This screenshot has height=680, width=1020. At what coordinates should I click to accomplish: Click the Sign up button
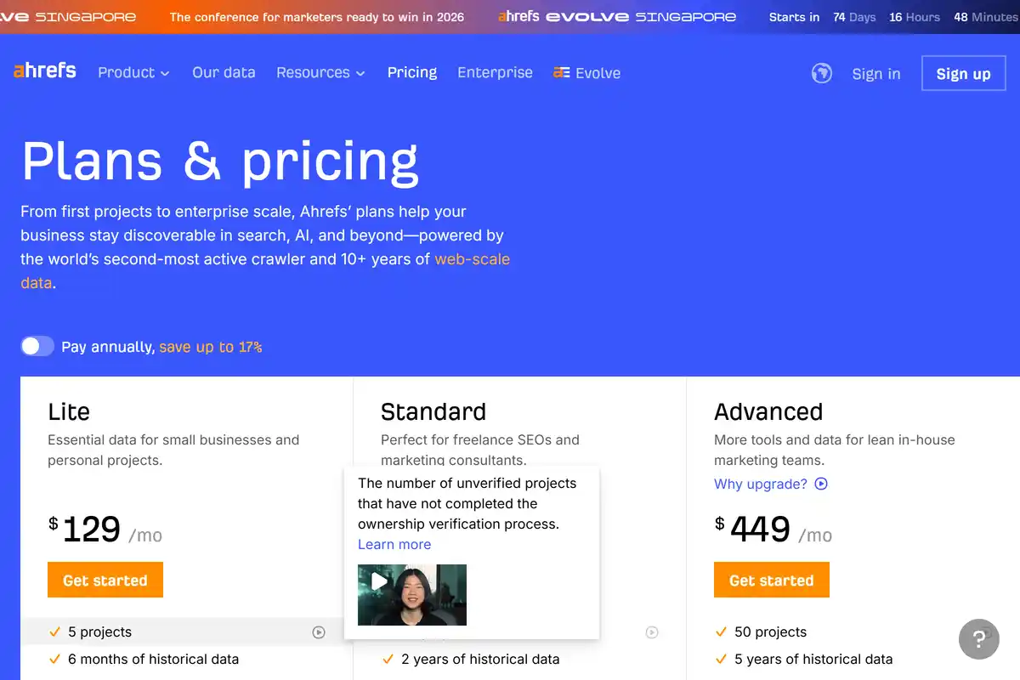click(x=963, y=73)
